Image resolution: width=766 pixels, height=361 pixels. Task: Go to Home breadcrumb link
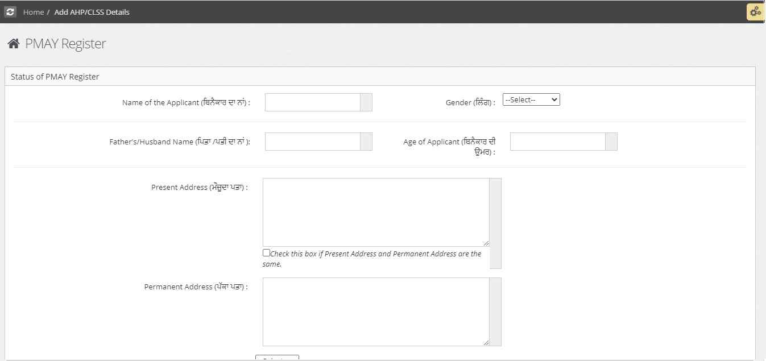click(34, 12)
